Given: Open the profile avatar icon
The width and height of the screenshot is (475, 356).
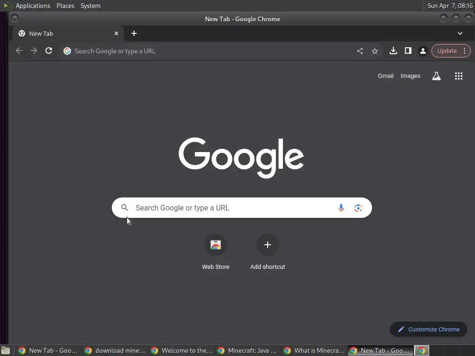Looking at the screenshot, I should 423,51.
